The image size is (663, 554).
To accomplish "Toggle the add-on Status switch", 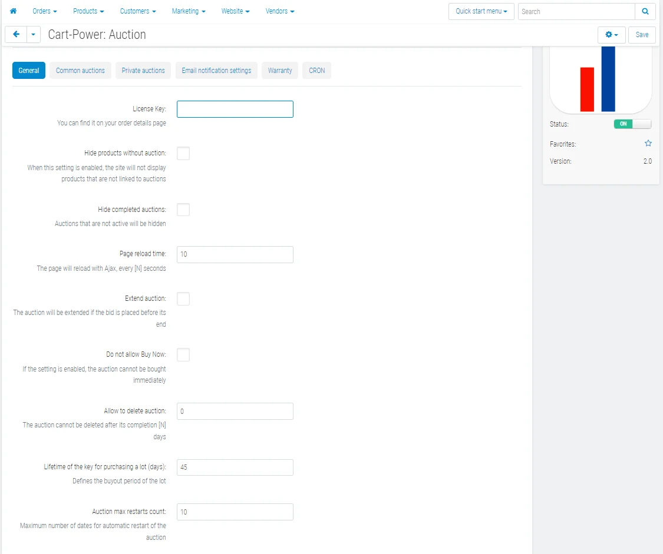I will pos(632,124).
